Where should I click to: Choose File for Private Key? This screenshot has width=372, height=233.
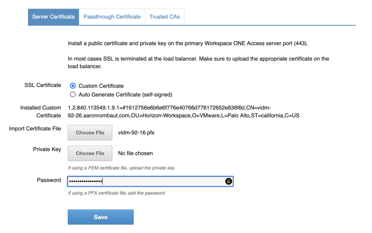point(90,154)
